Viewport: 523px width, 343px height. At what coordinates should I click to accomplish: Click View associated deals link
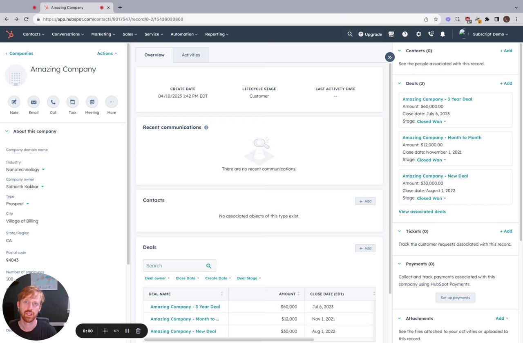[422, 212]
